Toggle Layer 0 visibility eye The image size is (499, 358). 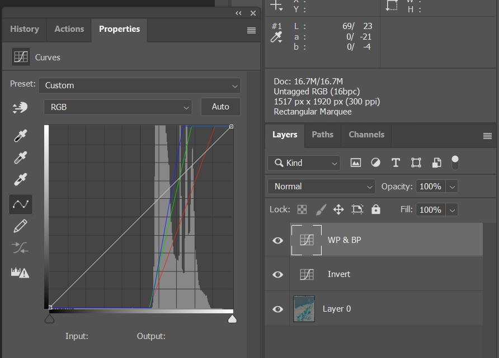click(277, 309)
